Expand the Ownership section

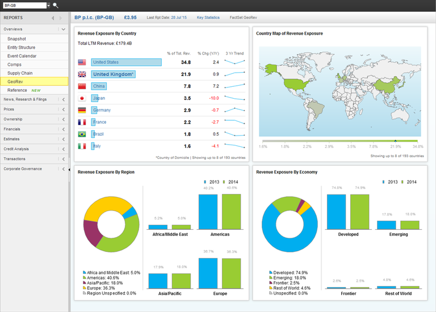(64, 119)
